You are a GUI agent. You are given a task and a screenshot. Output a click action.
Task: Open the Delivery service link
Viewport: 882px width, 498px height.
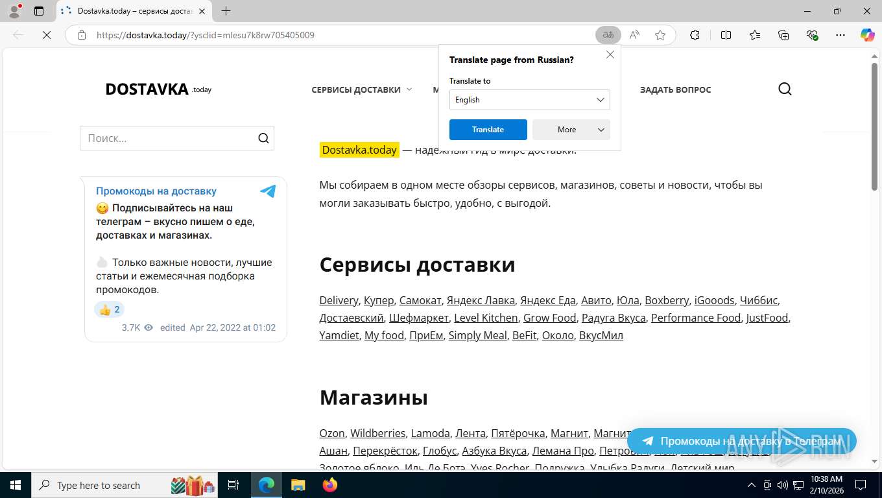339,300
